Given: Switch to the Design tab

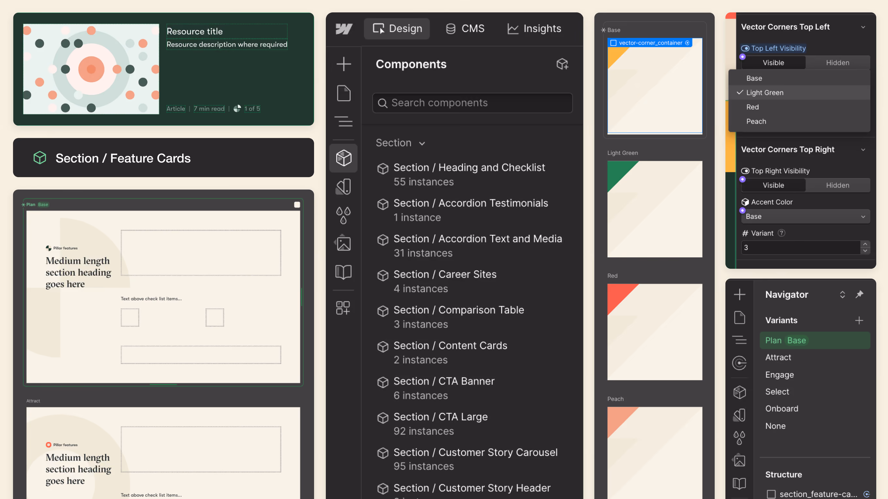Looking at the screenshot, I should pos(397,29).
